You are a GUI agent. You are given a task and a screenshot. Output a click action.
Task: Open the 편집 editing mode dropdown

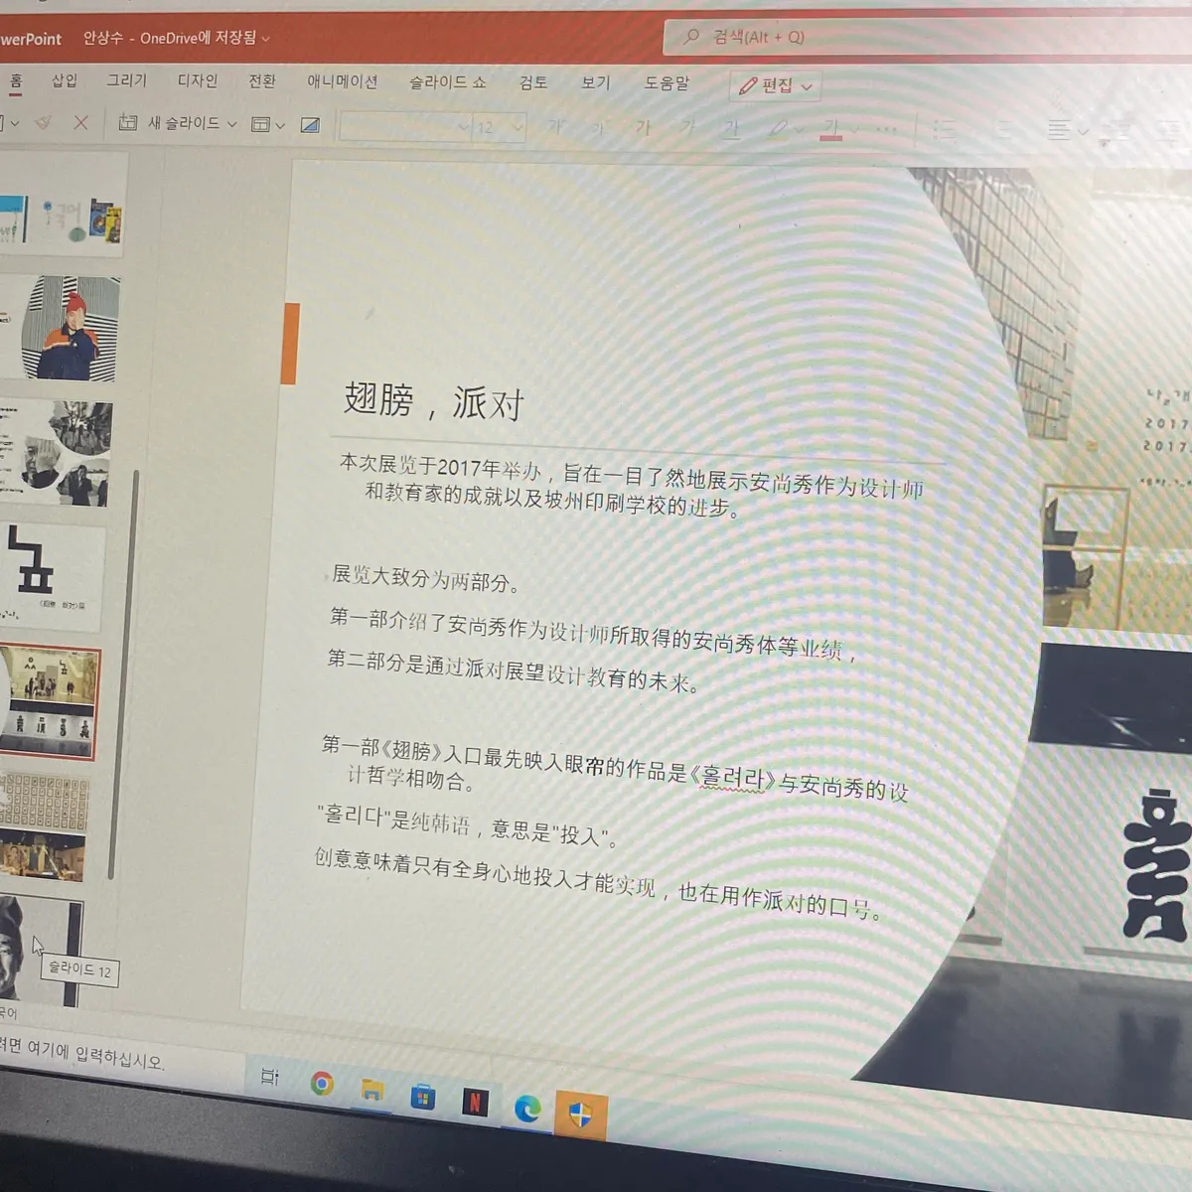coord(776,85)
